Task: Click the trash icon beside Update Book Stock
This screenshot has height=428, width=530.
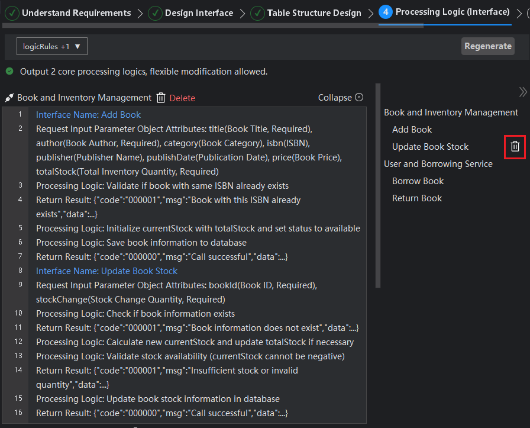Action: click(515, 147)
